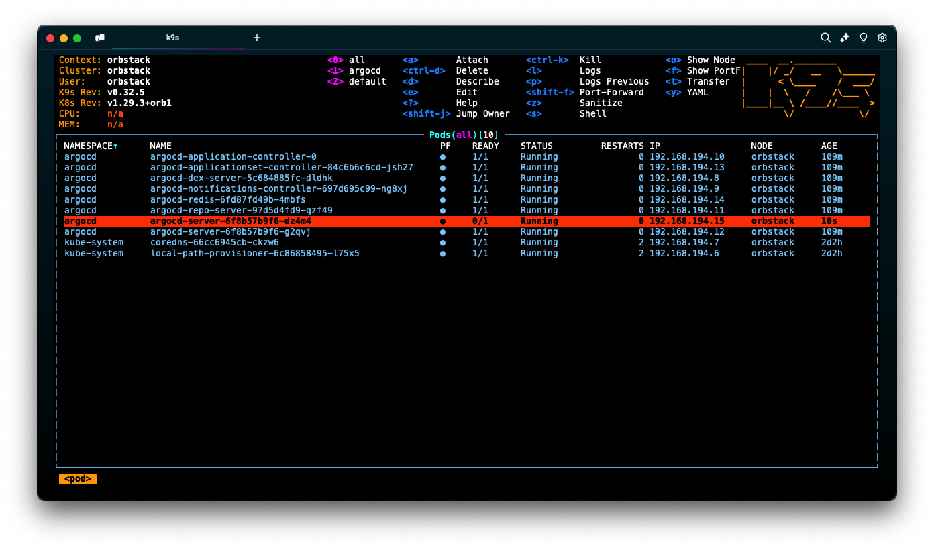Click port-forward dot for argocd-redis pod
The height and width of the screenshot is (550, 934).
443,200
